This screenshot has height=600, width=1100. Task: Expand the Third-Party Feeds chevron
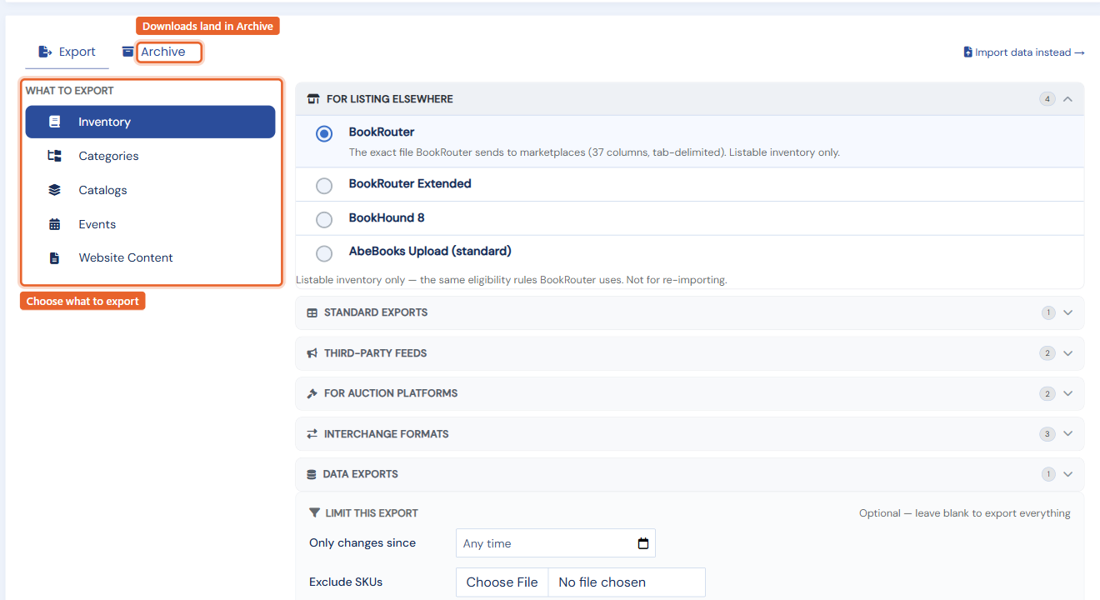(x=1067, y=353)
